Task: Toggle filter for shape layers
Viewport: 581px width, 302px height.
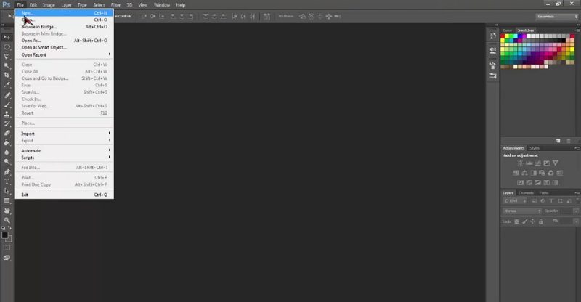Action: 560,201
